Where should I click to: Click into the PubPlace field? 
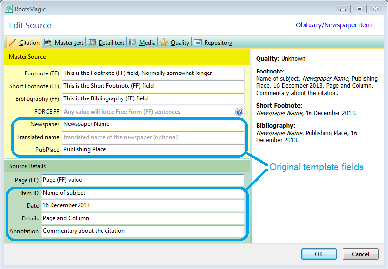[x=153, y=150]
